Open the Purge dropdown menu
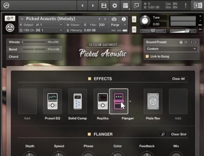Viewport: 204px width, 156px height. (x=118, y=25)
